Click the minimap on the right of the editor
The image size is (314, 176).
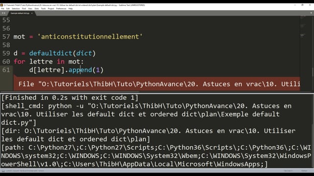point(305,53)
